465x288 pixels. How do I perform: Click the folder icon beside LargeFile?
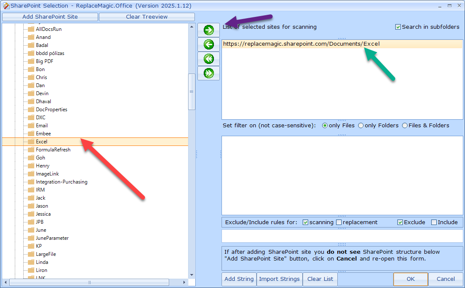click(31, 254)
